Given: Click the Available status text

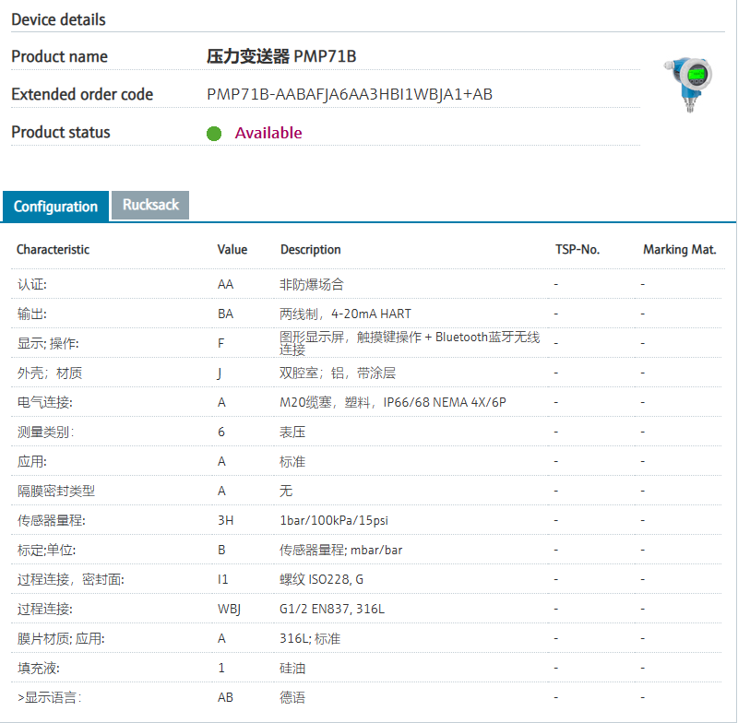Looking at the screenshot, I should [268, 133].
